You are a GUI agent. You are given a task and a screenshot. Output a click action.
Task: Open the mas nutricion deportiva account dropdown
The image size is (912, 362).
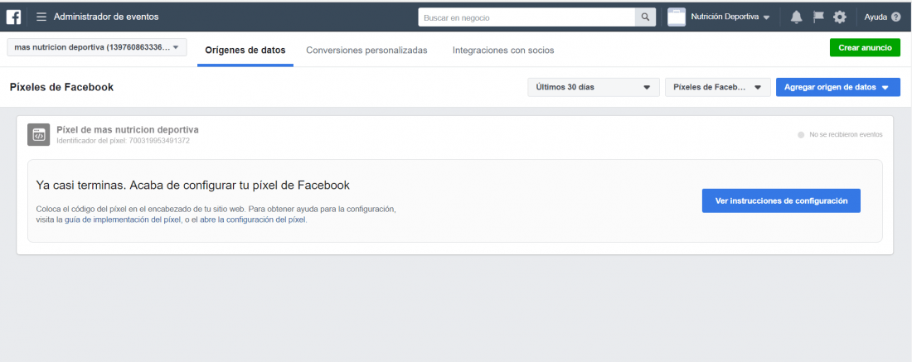pyautogui.click(x=96, y=47)
